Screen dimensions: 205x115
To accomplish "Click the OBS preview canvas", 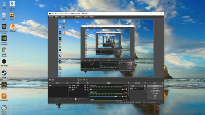I will tap(106, 48).
